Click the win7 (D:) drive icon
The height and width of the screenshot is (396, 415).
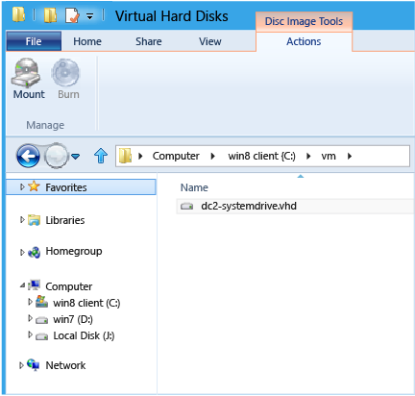point(41,320)
